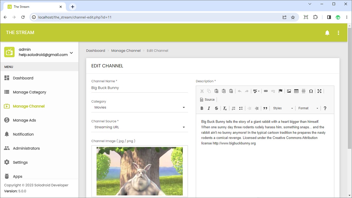Toggle italic formatting
This screenshot has height=198, width=352.
pos(209,108)
